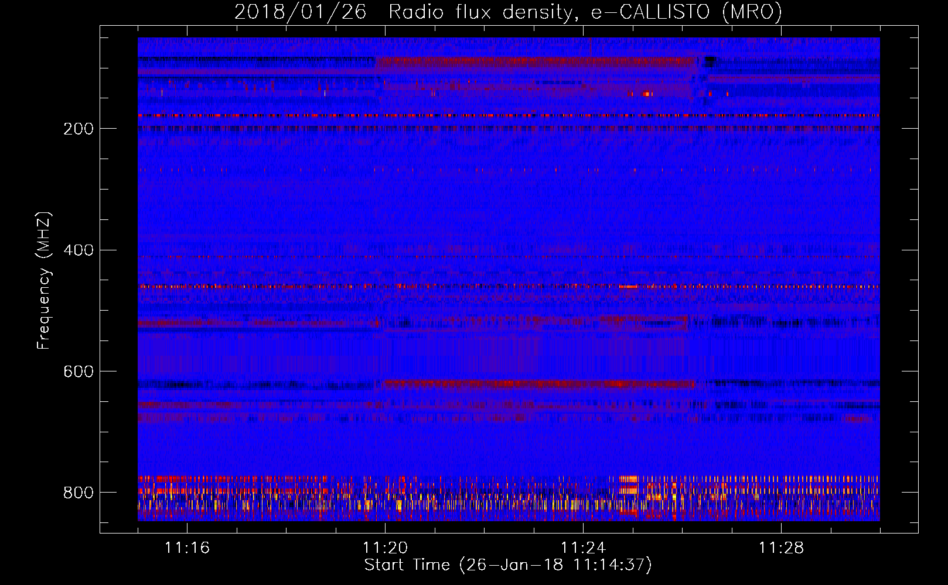Click the 400 frequency tick label

pos(79,250)
